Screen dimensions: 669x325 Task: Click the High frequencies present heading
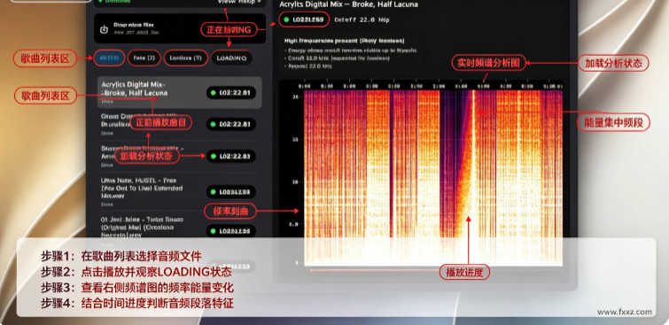click(x=345, y=41)
